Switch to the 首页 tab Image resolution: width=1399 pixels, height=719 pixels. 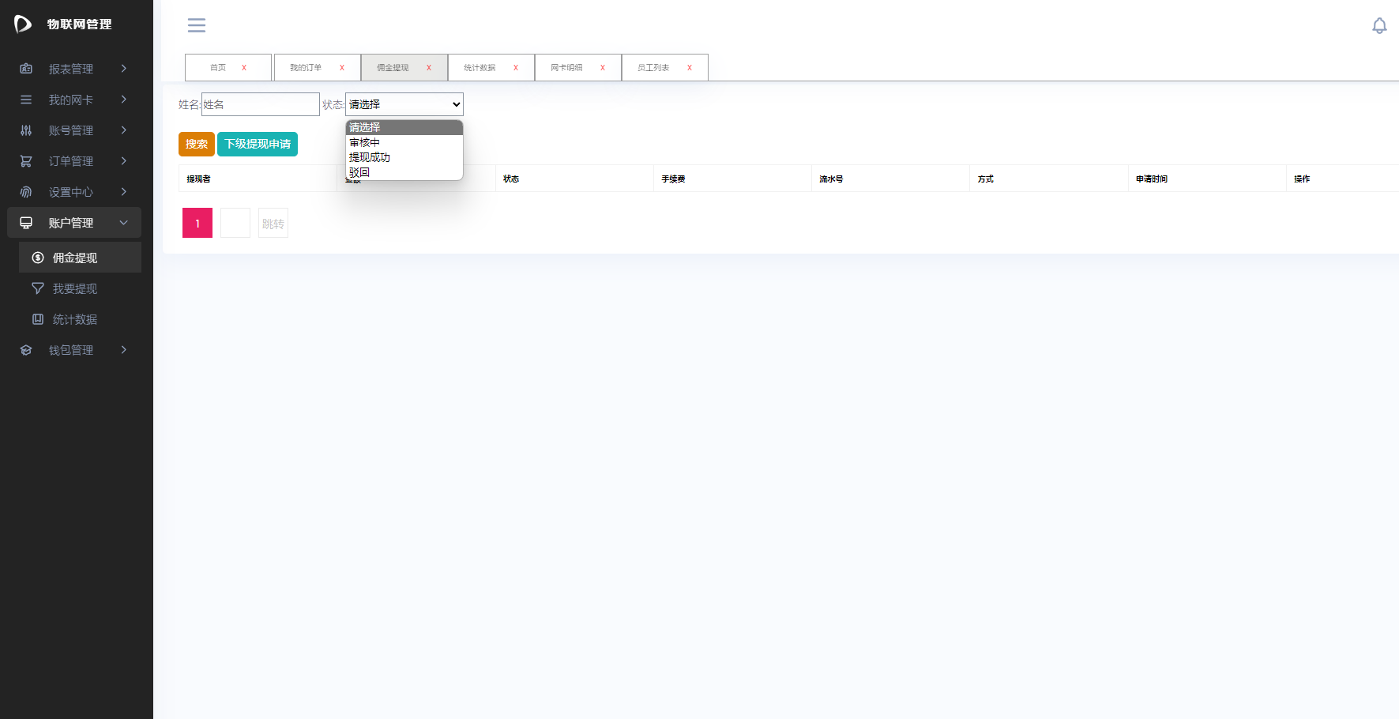click(x=218, y=68)
